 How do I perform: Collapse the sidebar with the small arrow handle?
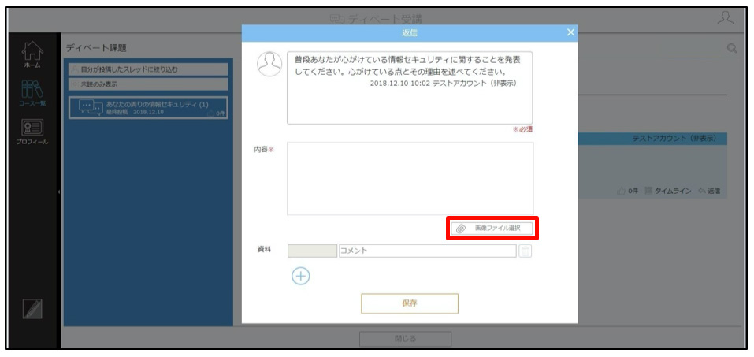tap(58, 192)
